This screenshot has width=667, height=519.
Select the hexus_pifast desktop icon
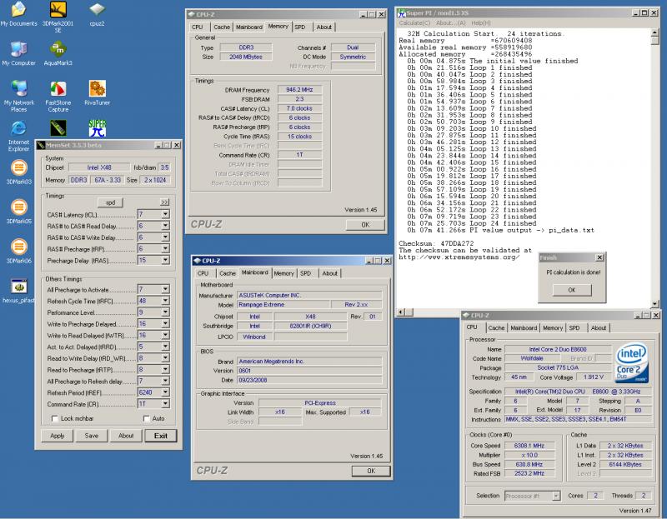18,291
